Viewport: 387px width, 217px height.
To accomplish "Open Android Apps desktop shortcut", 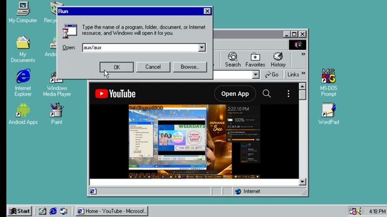I will (x=23, y=114).
